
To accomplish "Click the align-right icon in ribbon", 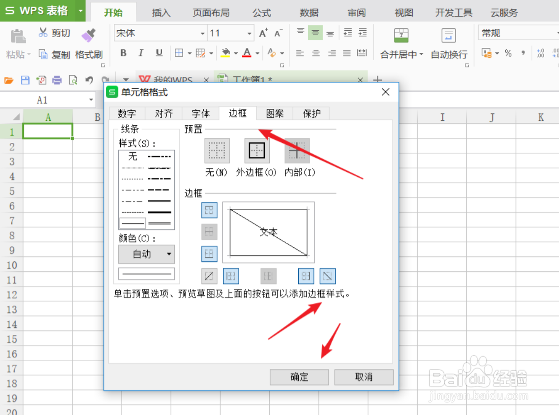I will pos(332,53).
